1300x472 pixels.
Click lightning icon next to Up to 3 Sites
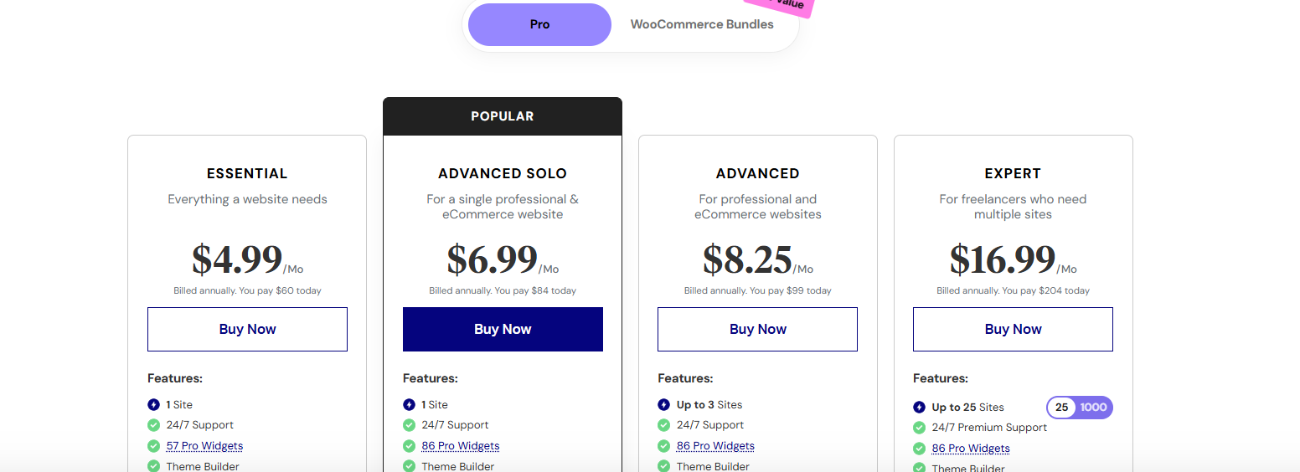[x=664, y=405]
